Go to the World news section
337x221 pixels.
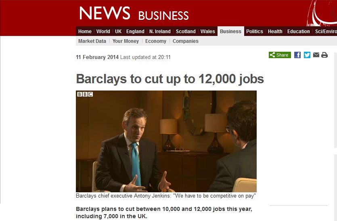(103, 32)
